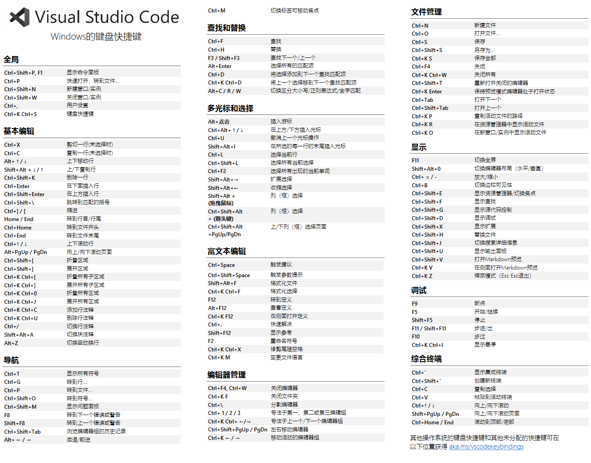This screenshot has height=463, width=591.
Task: Click the '左右移动编辑器' description
Action: [x=289, y=430]
